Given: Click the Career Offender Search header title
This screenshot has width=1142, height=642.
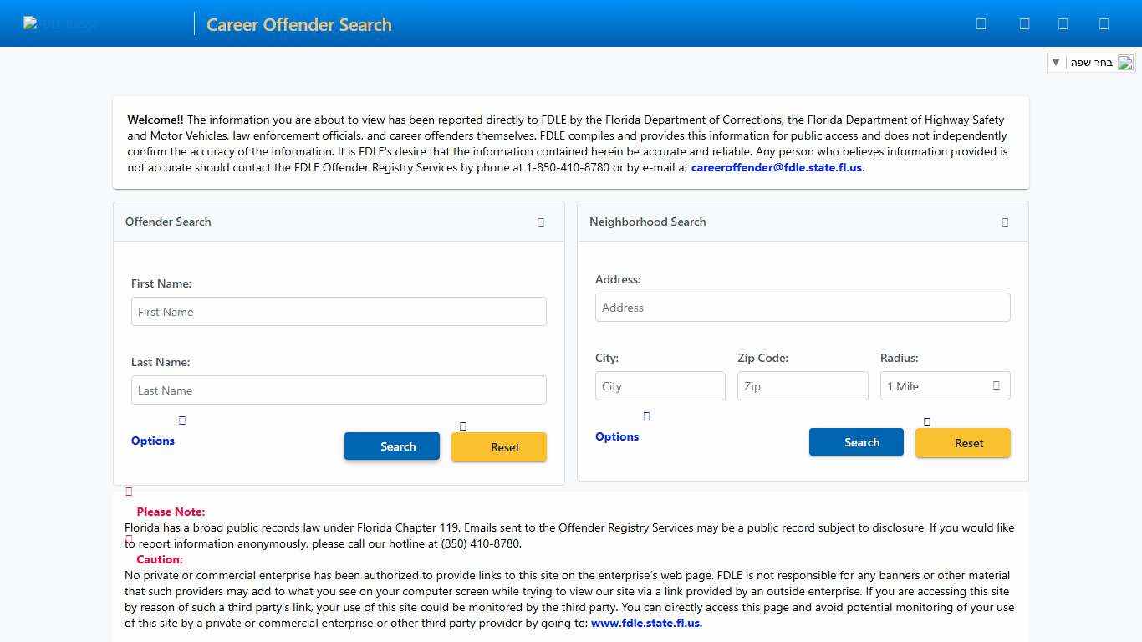Looking at the screenshot, I should (x=298, y=24).
